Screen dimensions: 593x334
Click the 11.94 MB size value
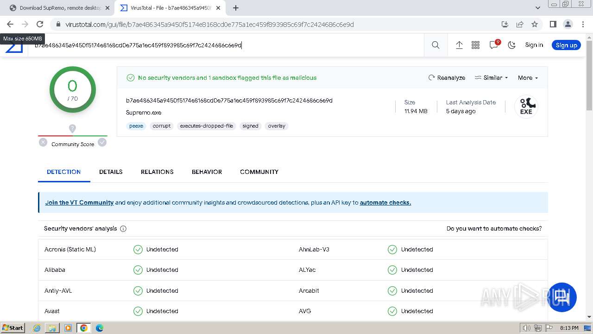tap(416, 111)
